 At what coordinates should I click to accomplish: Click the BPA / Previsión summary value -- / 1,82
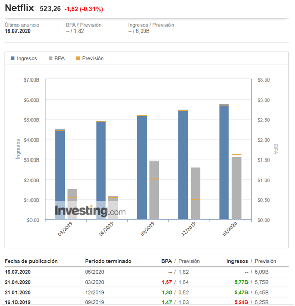75,31
